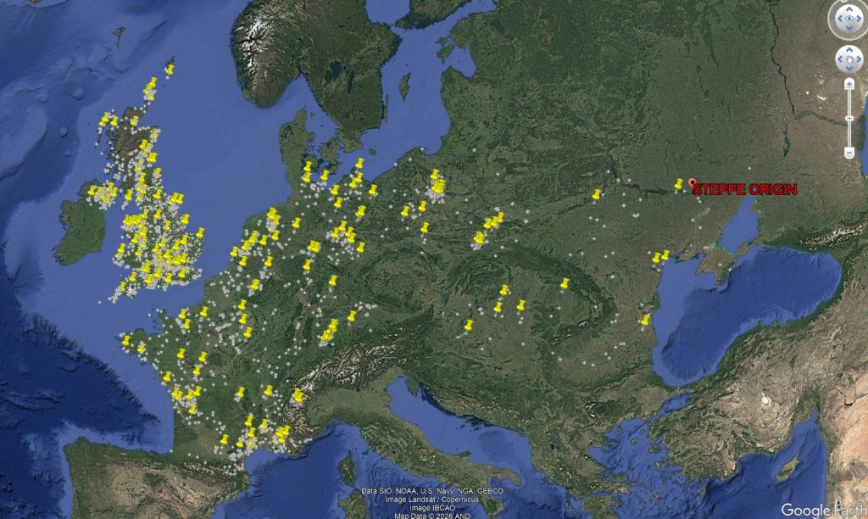Click the 'Image IBCAO' attribution text

pyautogui.click(x=432, y=508)
